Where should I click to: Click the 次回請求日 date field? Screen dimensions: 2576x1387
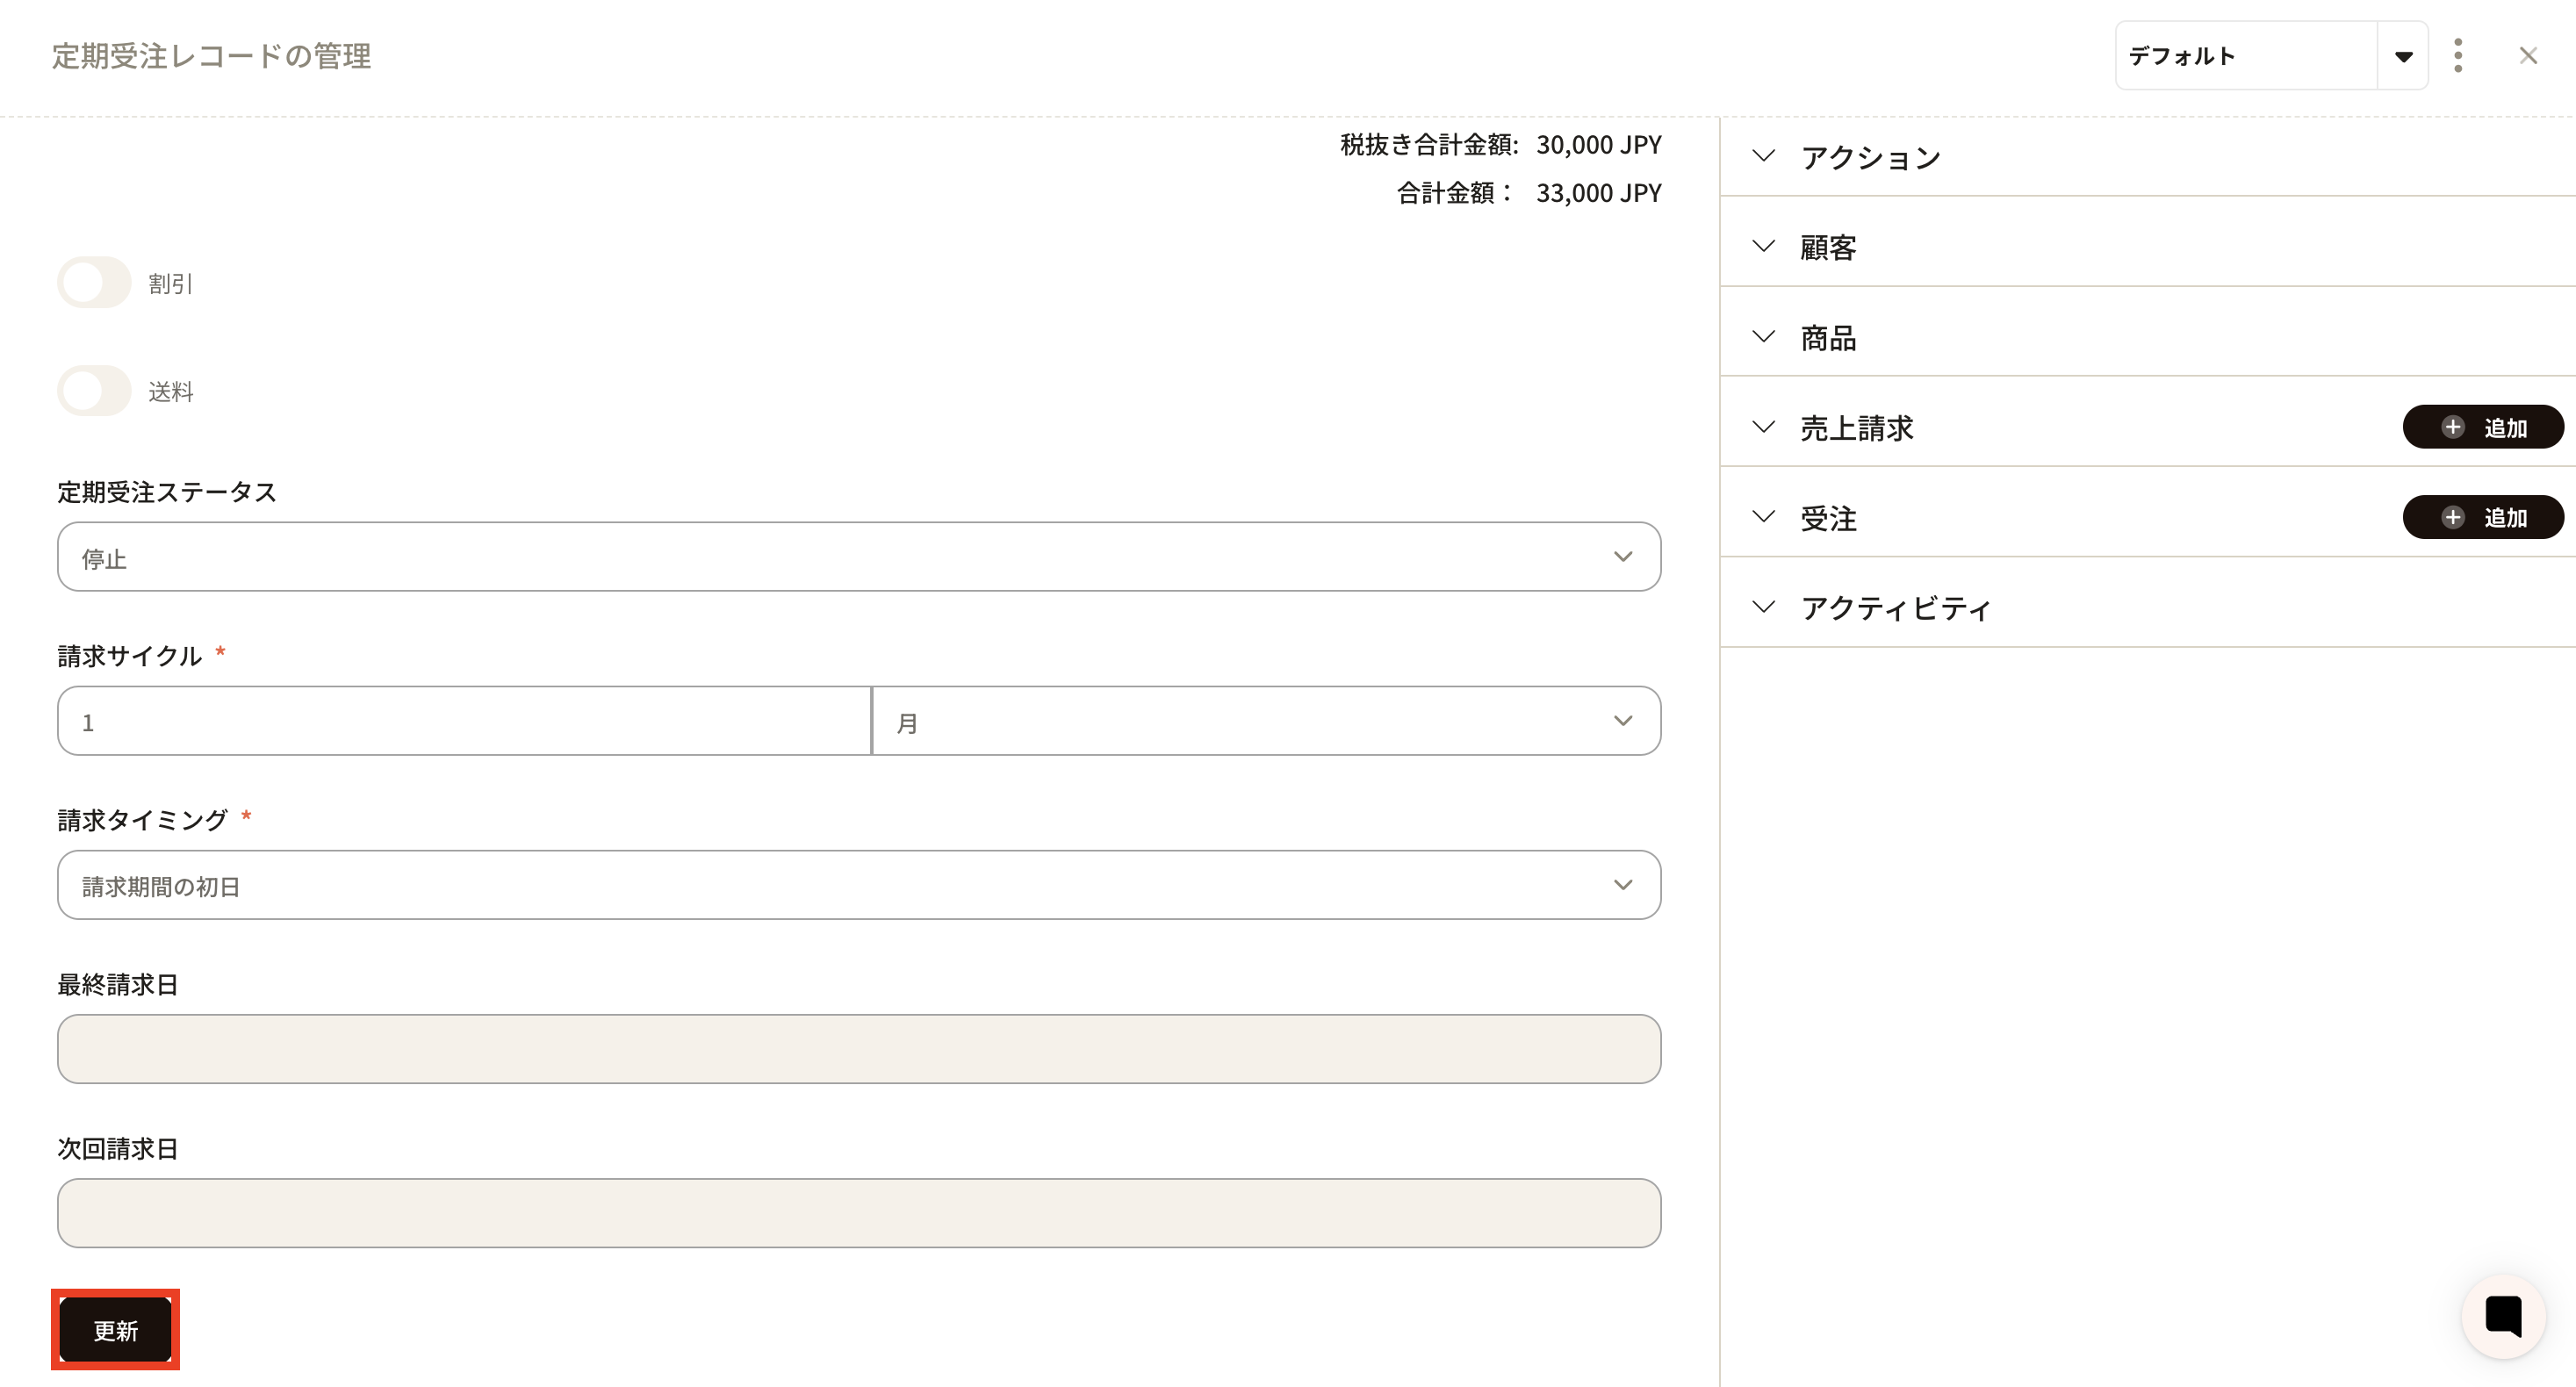[859, 1213]
